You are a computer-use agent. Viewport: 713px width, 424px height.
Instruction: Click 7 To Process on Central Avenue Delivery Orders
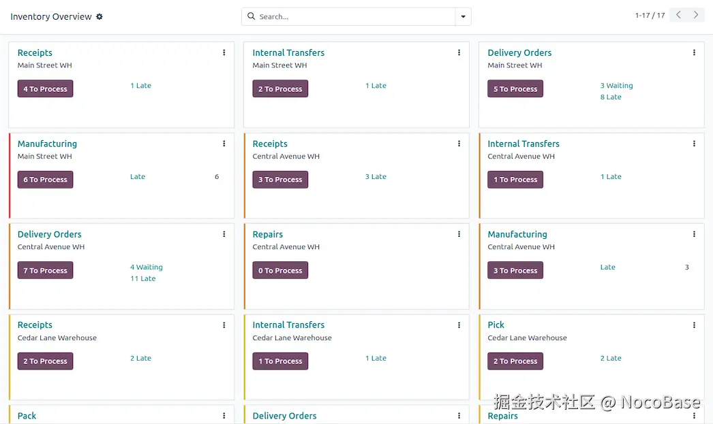(45, 270)
